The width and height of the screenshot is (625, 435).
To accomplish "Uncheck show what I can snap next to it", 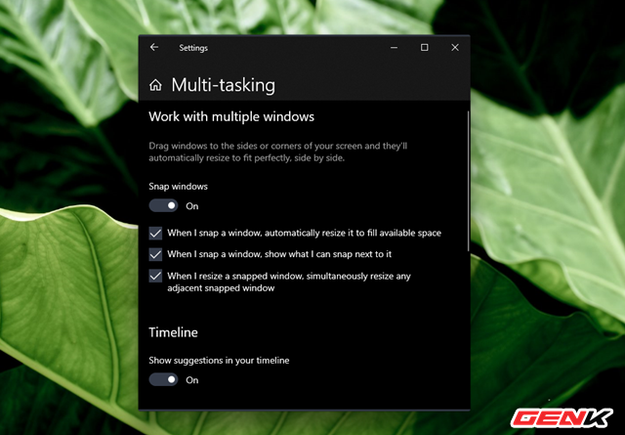I will pyautogui.click(x=155, y=254).
